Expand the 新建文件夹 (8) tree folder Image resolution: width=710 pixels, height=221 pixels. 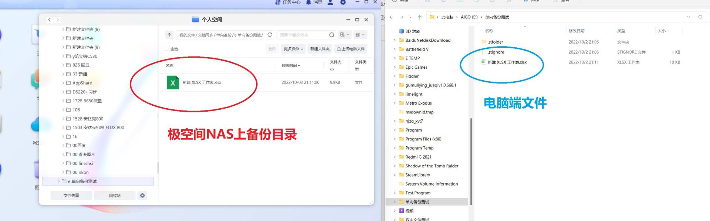[x=63, y=29]
